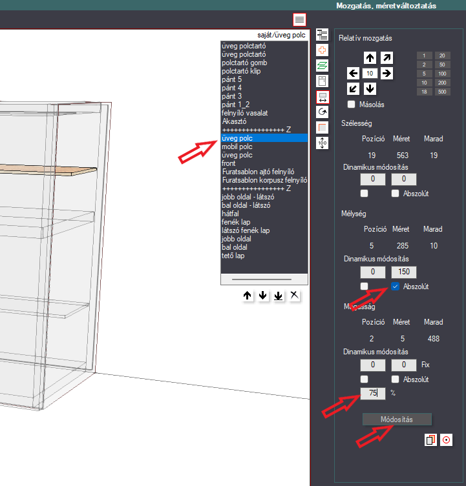This screenshot has height=486, width=466.
Task: Send list item to the bottom
Action: [x=278, y=296]
